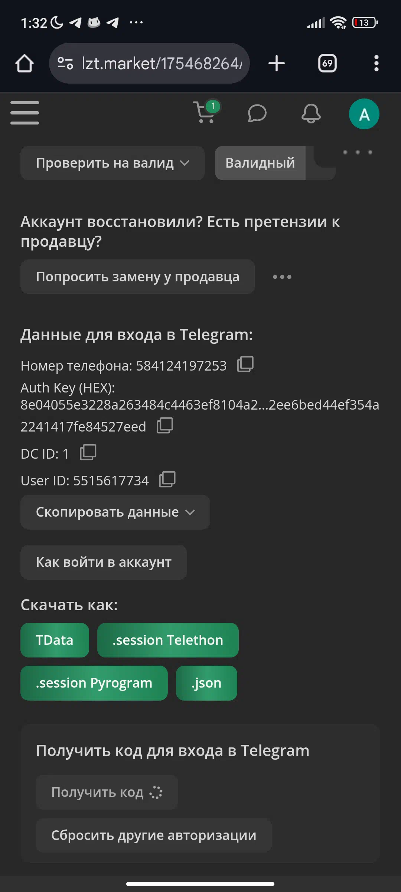The height and width of the screenshot is (892, 401).
Task: Open the green profile avatar
Action: [x=364, y=114]
